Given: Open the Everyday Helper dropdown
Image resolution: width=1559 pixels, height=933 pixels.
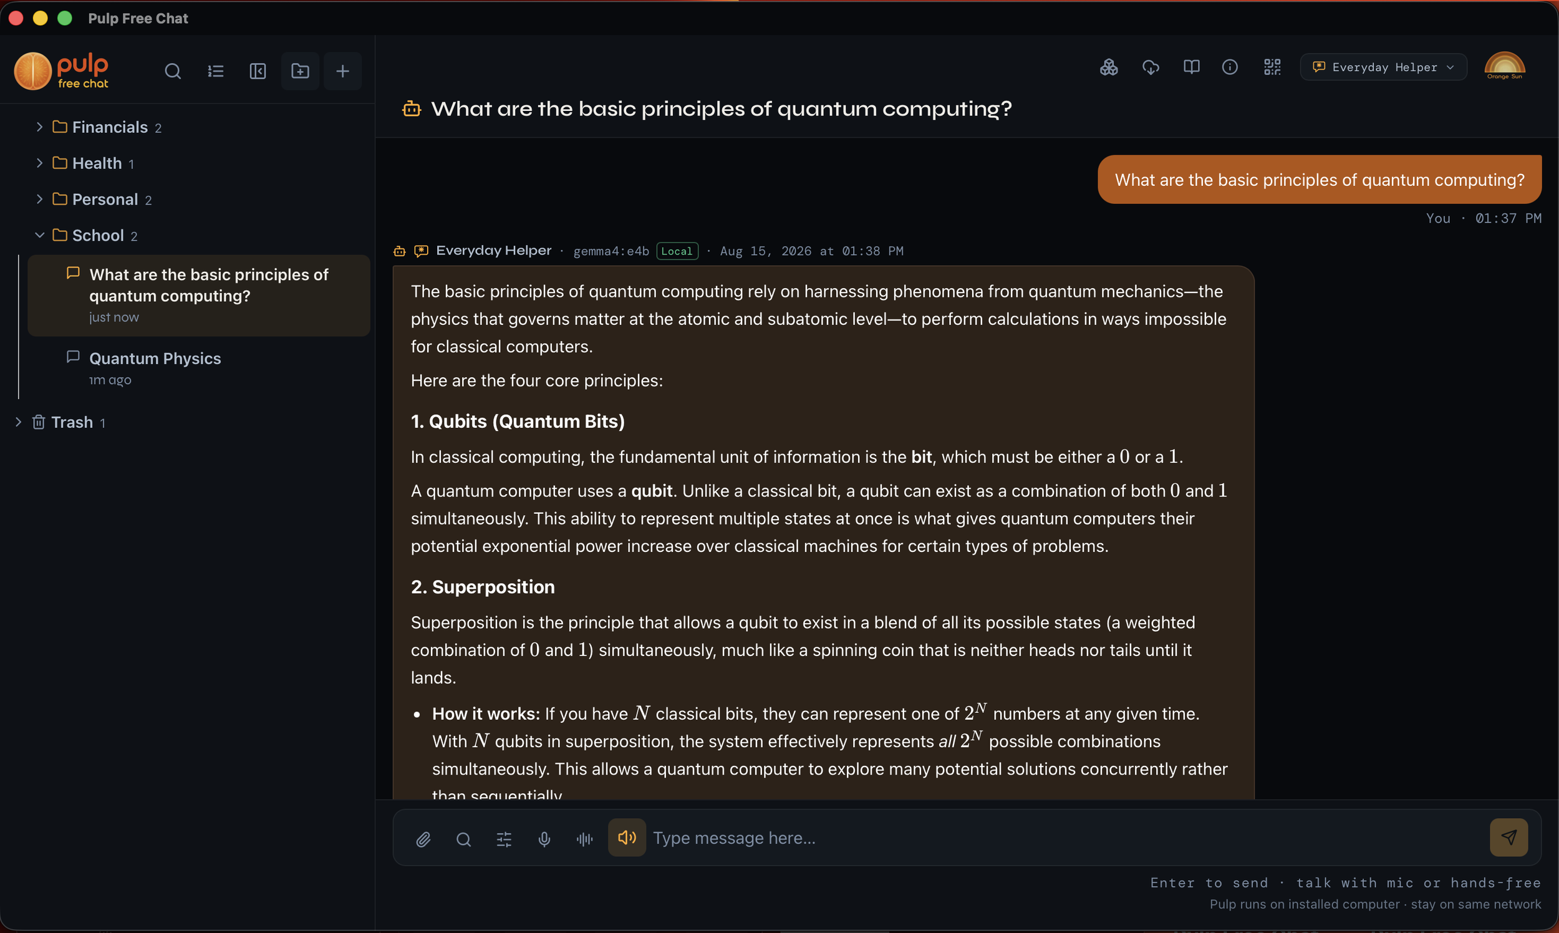Looking at the screenshot, I should point(1384,67).
